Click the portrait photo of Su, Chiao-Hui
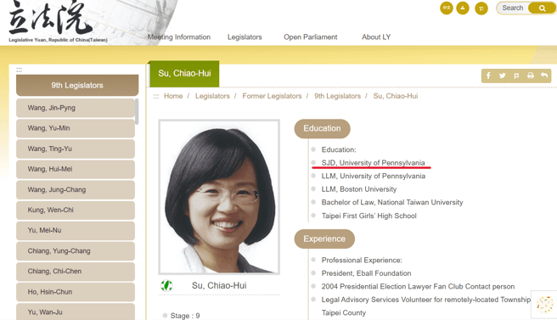This screenshot has height=320, width=557. [219, 197]
